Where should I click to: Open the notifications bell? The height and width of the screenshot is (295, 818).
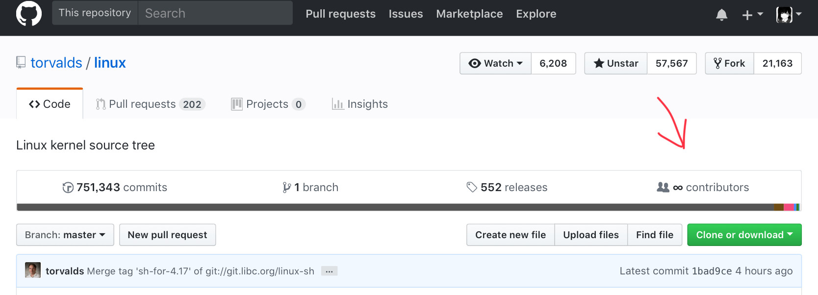721,15
